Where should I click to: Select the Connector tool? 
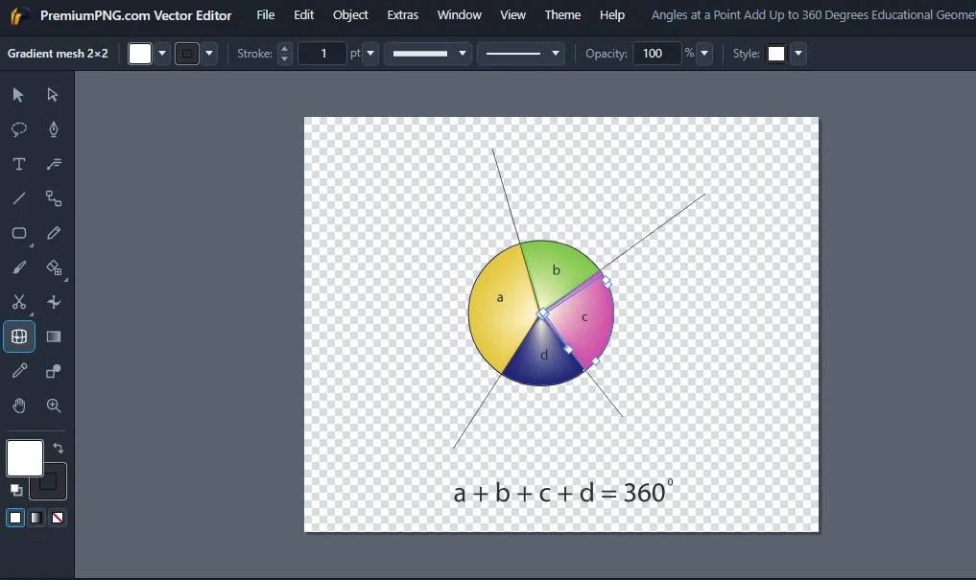click(54, 198)
